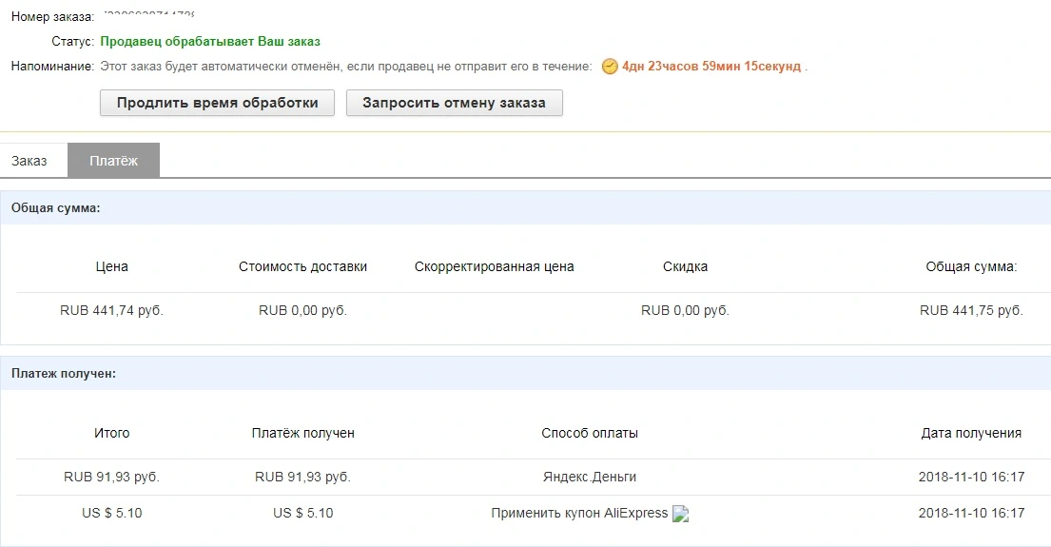Click the Дата получения column header
This screenshot has height=547, width=1051.
(x=971, y=433)
